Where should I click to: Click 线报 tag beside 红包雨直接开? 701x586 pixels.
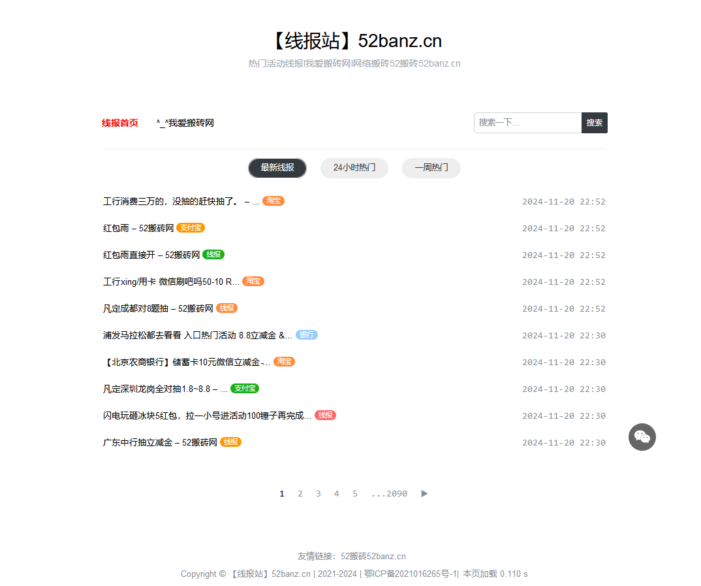coord(213,255)
